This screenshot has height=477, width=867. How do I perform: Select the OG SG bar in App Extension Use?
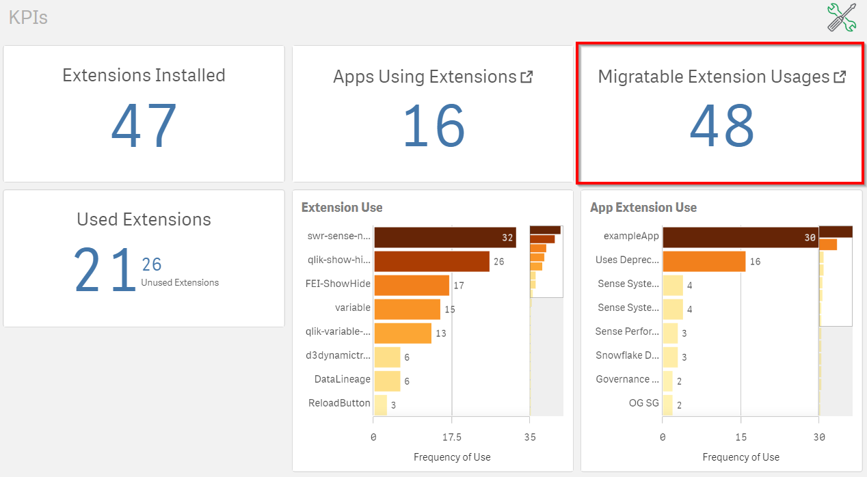coord(667,405)
